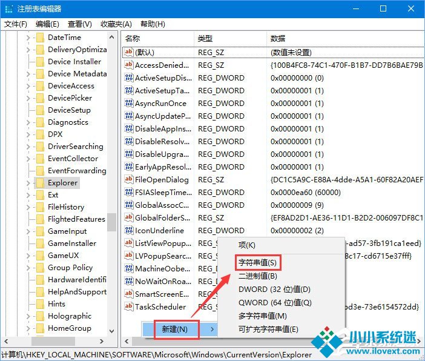Click the Group Policy folder icon
The image size is (425, 361).
pos(40,268)
